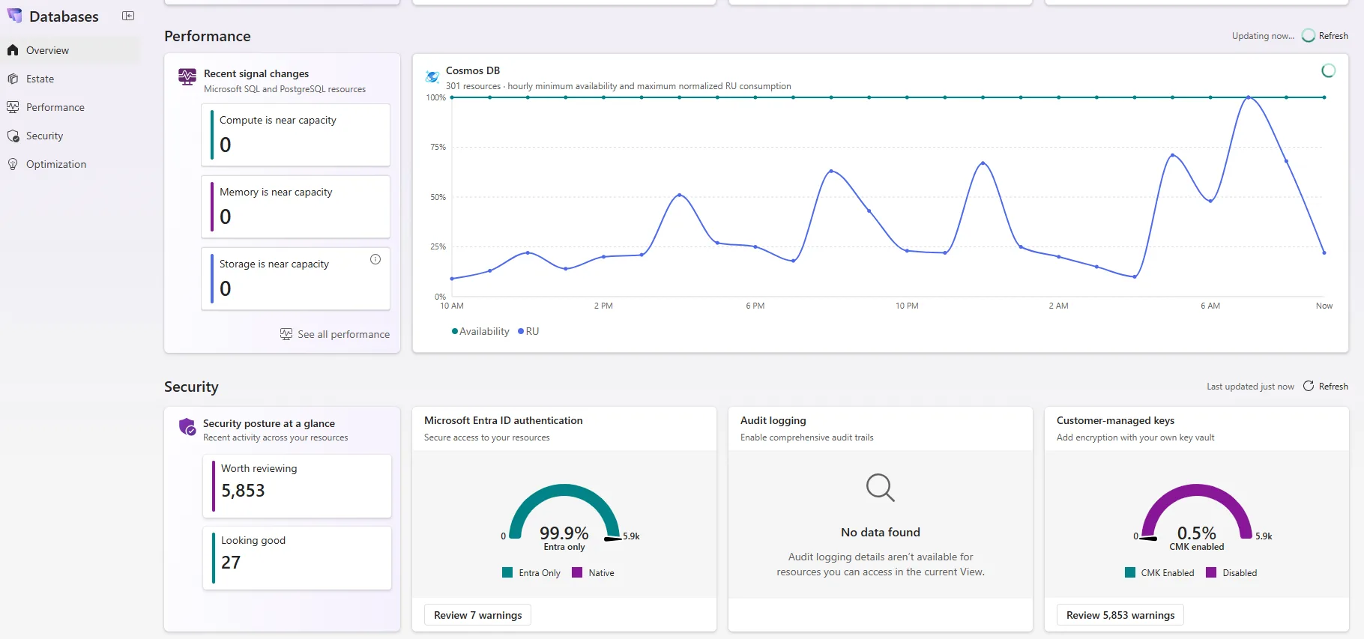Click the "Microsoft Entra ID authentication" heading
Viewport: 1364px width, 639px height.
pos(504,420)
